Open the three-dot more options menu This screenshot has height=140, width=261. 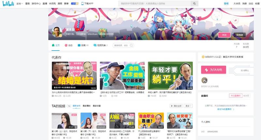click(252, 35)
